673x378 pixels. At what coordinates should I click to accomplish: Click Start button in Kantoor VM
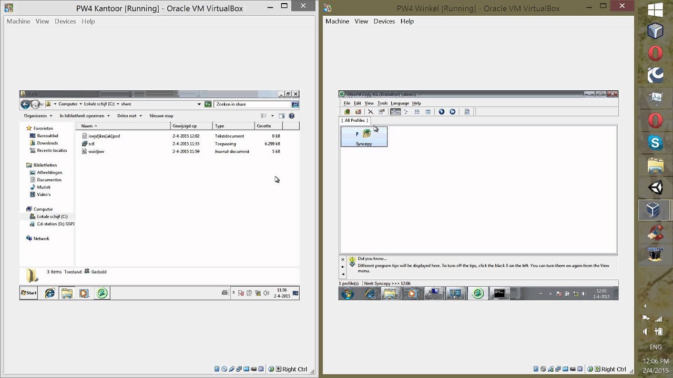(28, 293)
